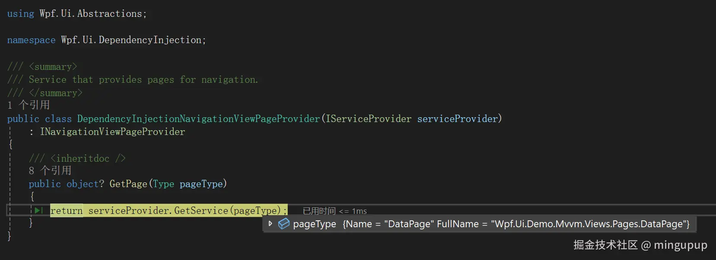Screen dimensions: 716x260
Task: Click the run-to-here green arrow icon
Action: (38, 210)
